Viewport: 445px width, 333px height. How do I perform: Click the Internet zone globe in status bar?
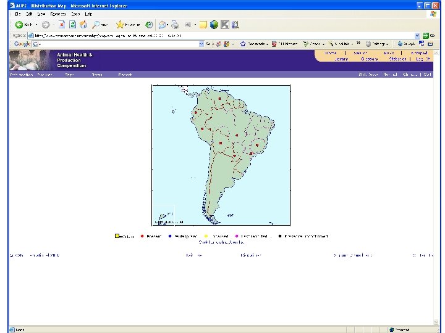click(392, 330)
